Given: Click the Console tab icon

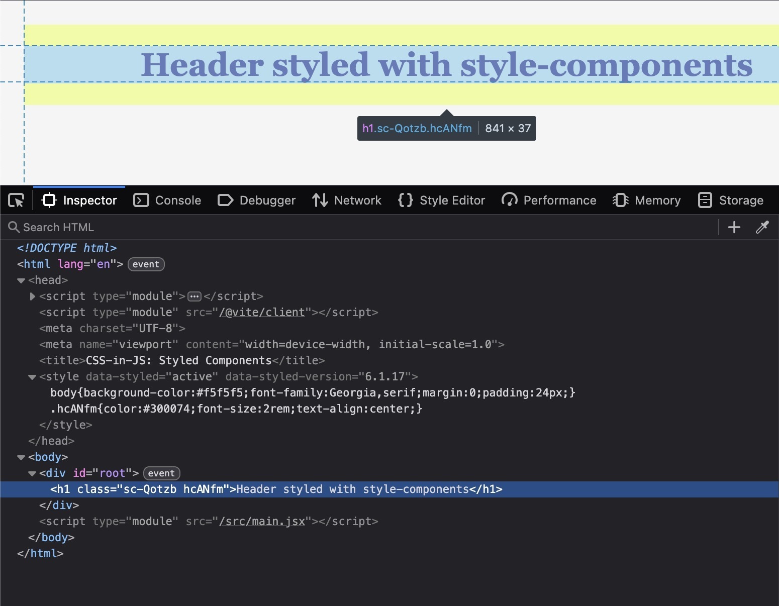Looking at the screenshot, I should [141, 200].
